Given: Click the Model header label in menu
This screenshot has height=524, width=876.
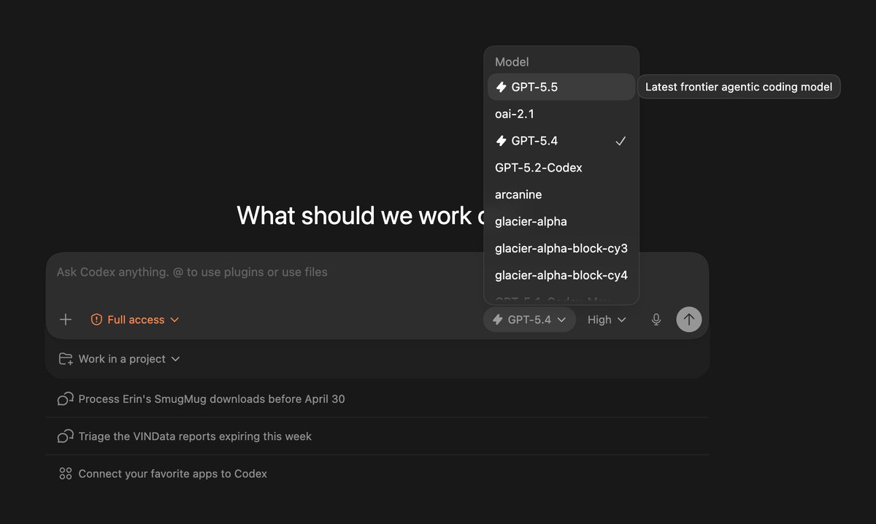Looking at the screenshot, I should click(512, 62).
